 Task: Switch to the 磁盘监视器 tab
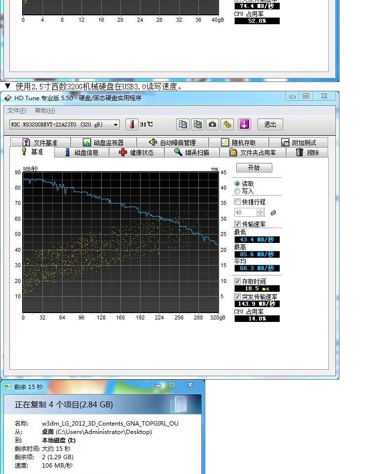pyautogui.click(x=103, y=142)
